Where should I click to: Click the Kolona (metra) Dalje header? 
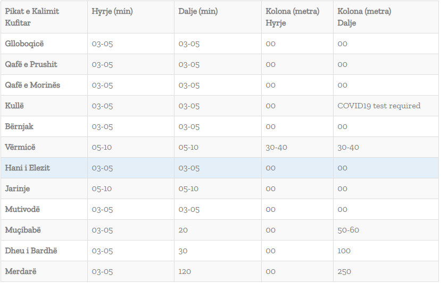[364, 17]
